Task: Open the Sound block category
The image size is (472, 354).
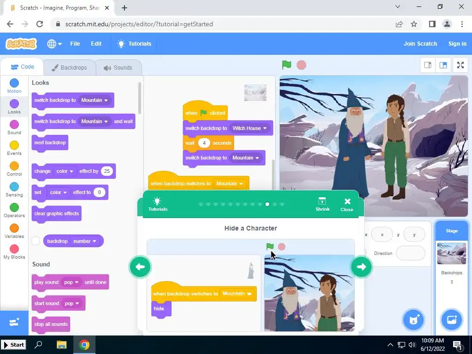Action: (x=14, y=127)
